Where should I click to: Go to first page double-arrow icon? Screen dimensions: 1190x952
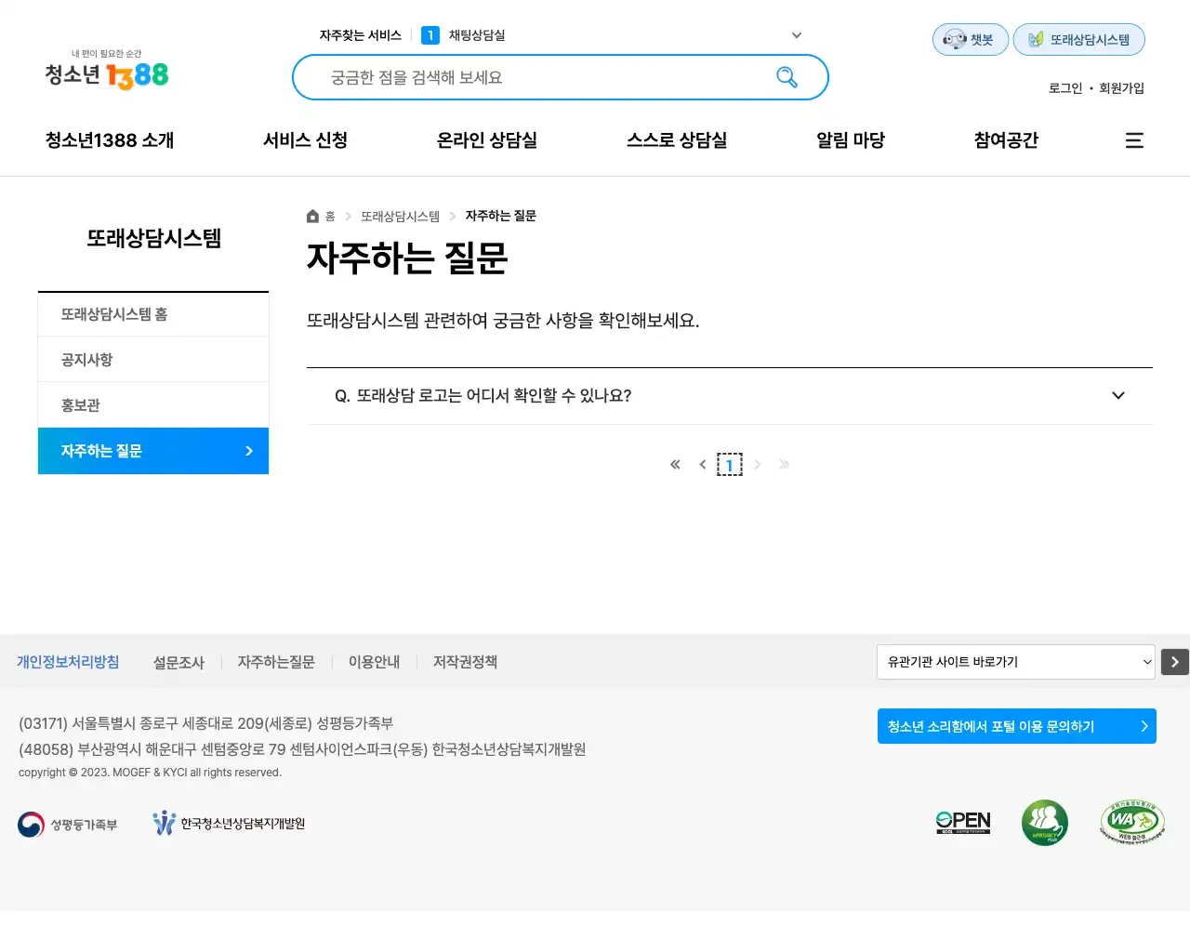click(x=675, y=464)
